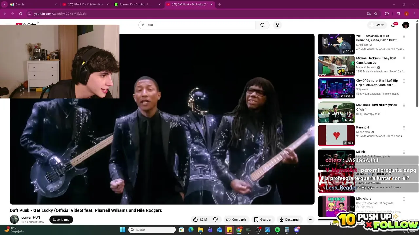419x235 pixels.
Task: Click the browser address bar URL
Action: coord(61,14)
